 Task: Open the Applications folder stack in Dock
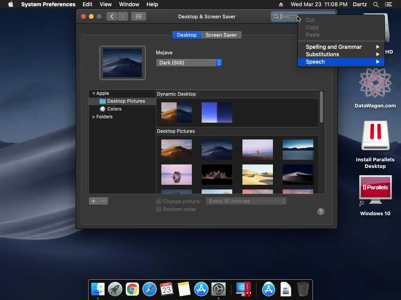(x=269, y=289)
